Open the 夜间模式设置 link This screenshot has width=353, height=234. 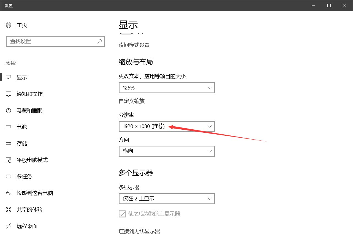tap(134, 45)
